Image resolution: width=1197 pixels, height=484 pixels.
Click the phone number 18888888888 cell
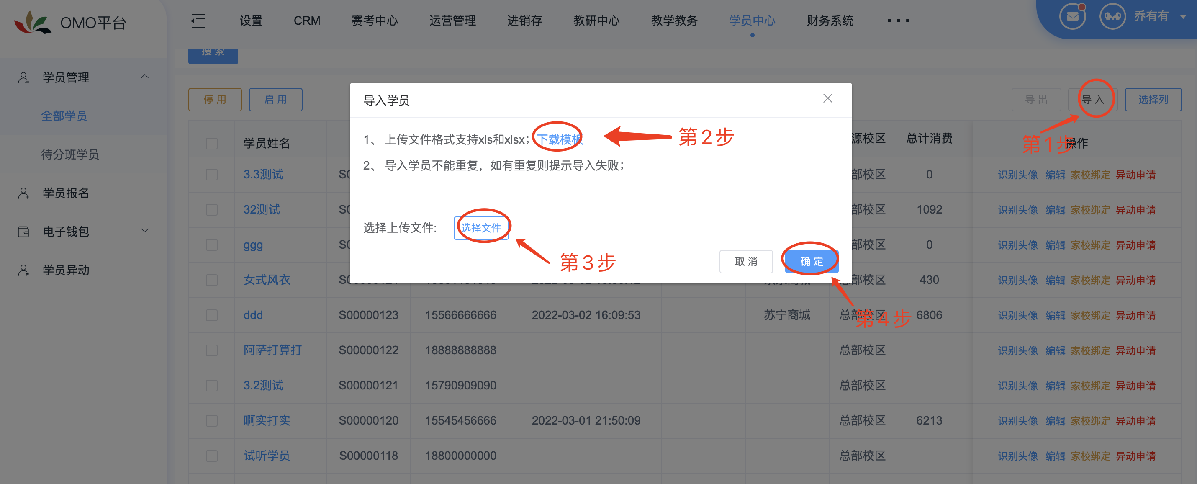(x=461, y=350)
